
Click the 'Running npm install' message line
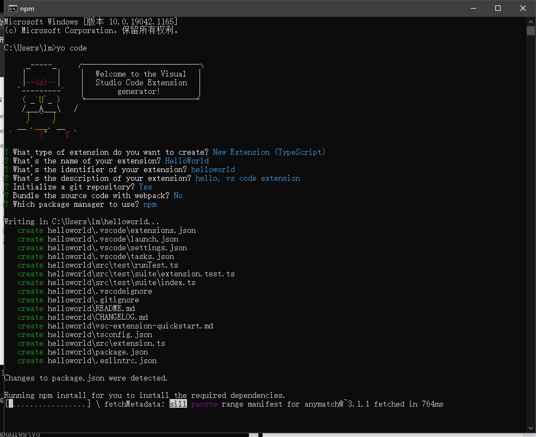[145, 396]
